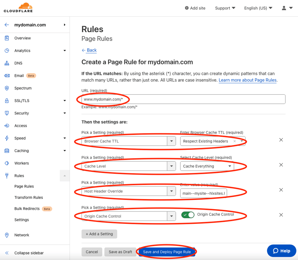Clear the Respect Existing Headers value
The width and height of the screenshot is (298, 260).
click(x=234, y=141)
